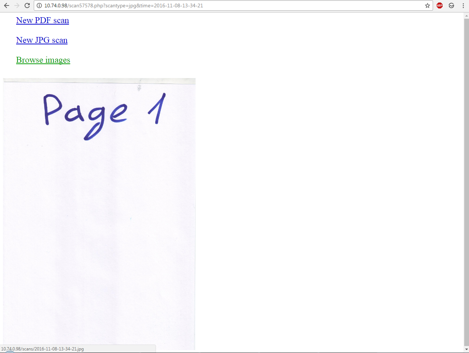Click the IP address in the URL
The image size is (469, 353).
[56, 5]
